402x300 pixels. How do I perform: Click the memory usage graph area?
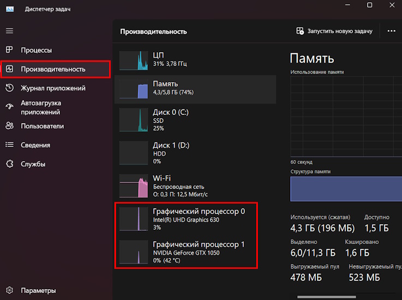pyautogui.click(x=346, y=117)
